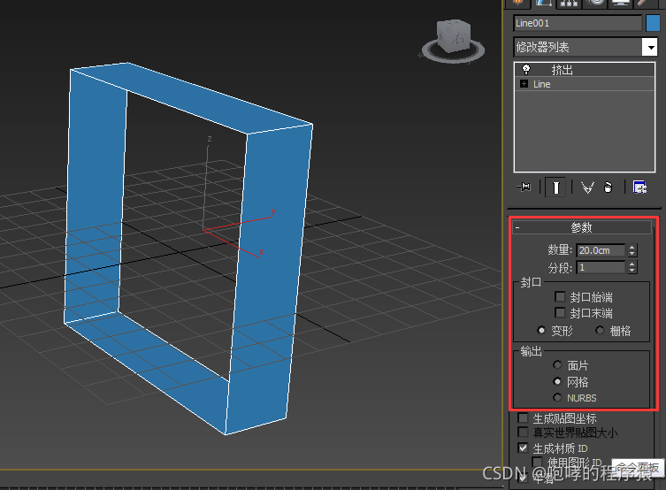Click the pin stack icon
The width and height of the screenshot is (666, 490).
524,188
